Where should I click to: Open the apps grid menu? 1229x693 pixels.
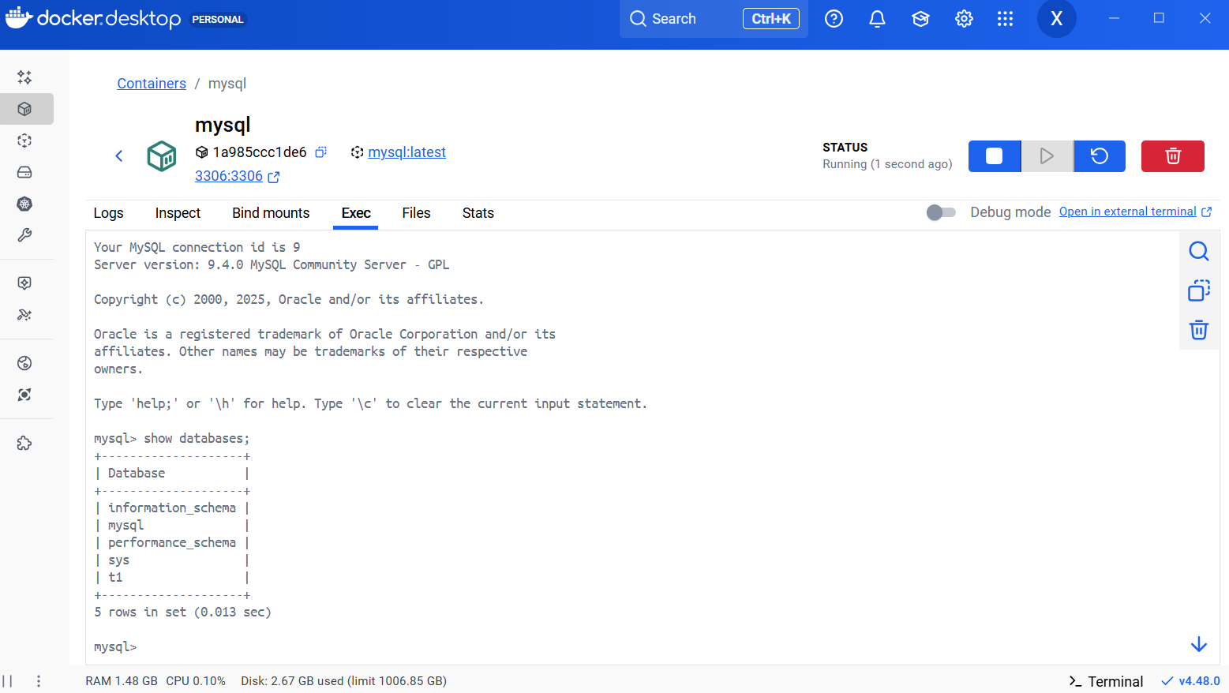point(1005,19)
